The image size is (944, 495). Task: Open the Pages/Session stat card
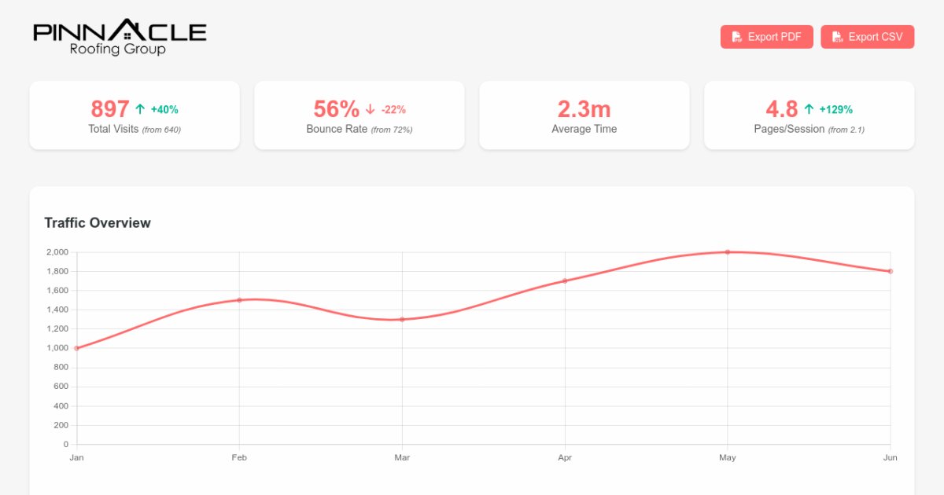pyautogui.click(x=809, y=115)
